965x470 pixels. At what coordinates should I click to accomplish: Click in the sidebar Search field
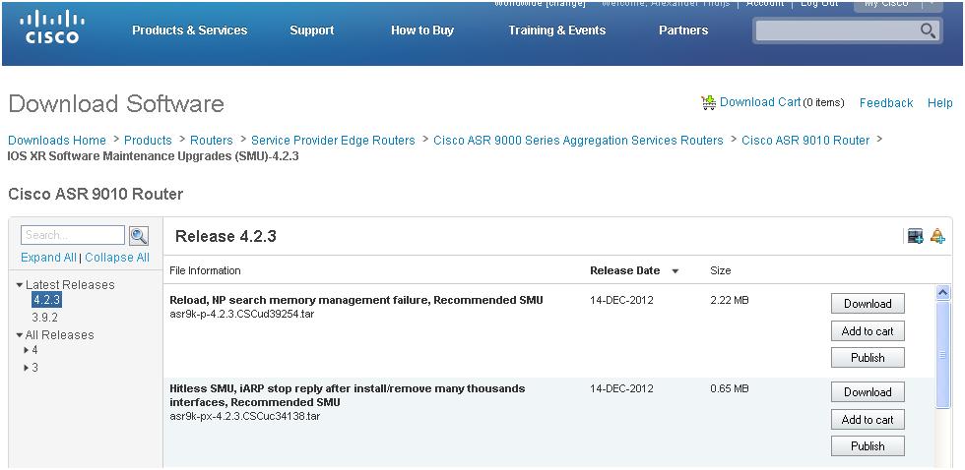pyautogui.click(x=73, y=235)
